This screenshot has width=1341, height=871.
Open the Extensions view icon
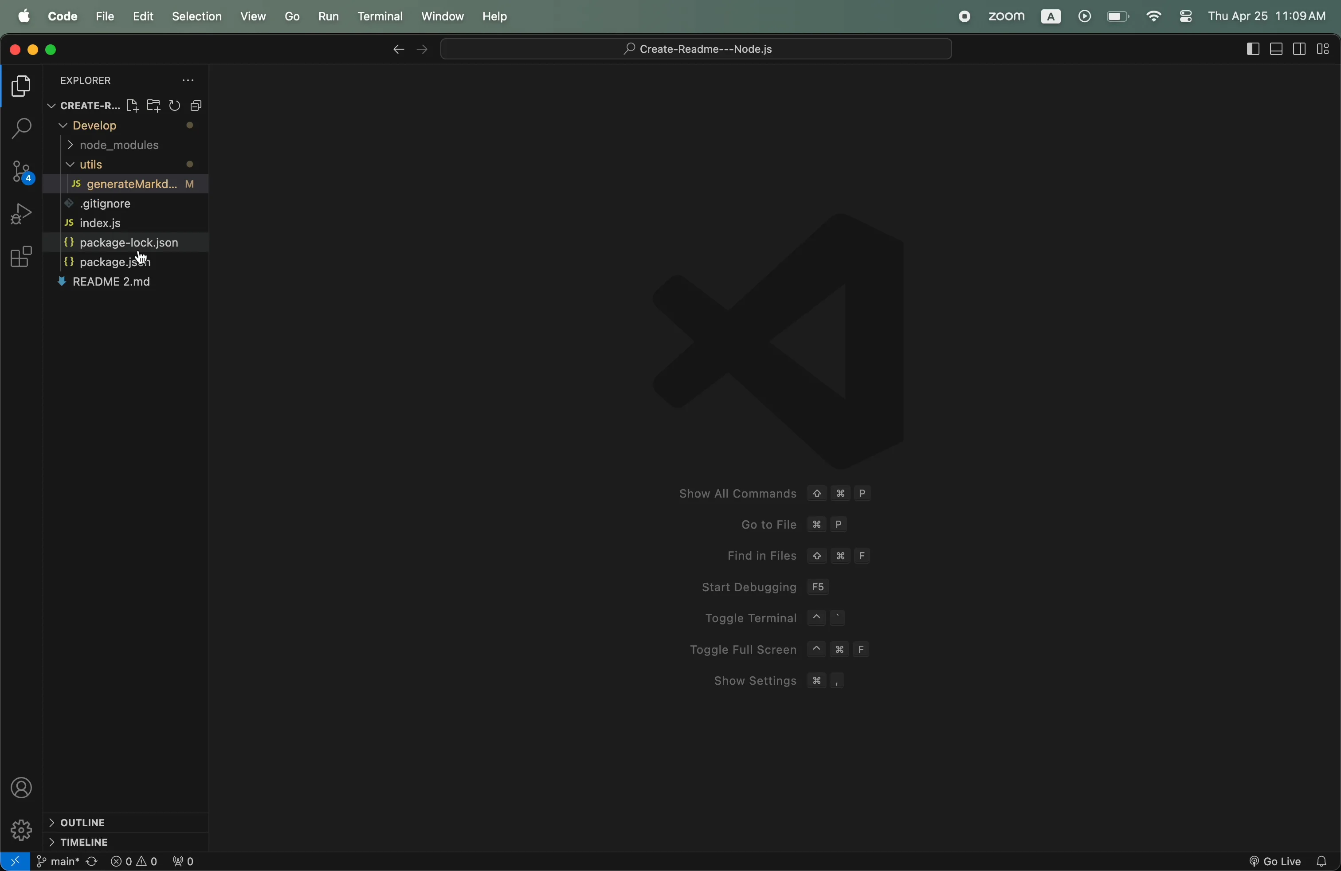point(21,258)
